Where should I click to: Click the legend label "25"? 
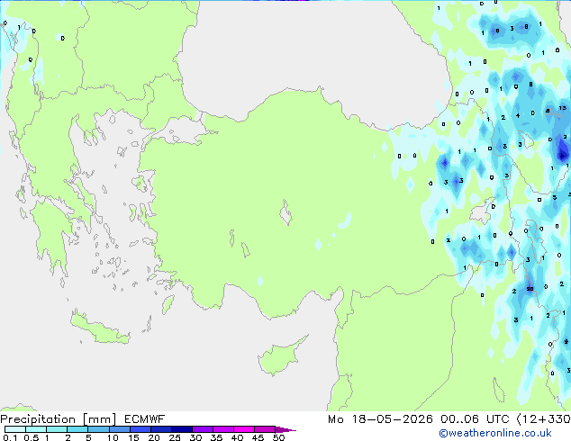coord(175,437)
